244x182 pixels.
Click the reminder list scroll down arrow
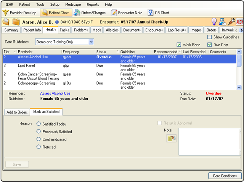(x=239, y=87)
